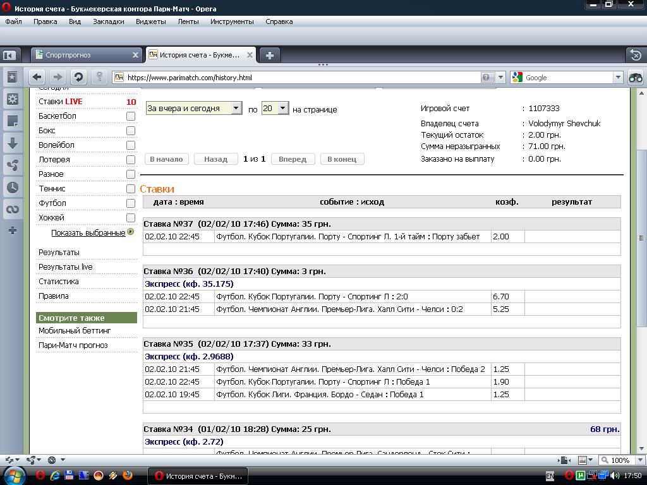Launch Firefox from the Windows taskbar

click(x=128, y=475)
